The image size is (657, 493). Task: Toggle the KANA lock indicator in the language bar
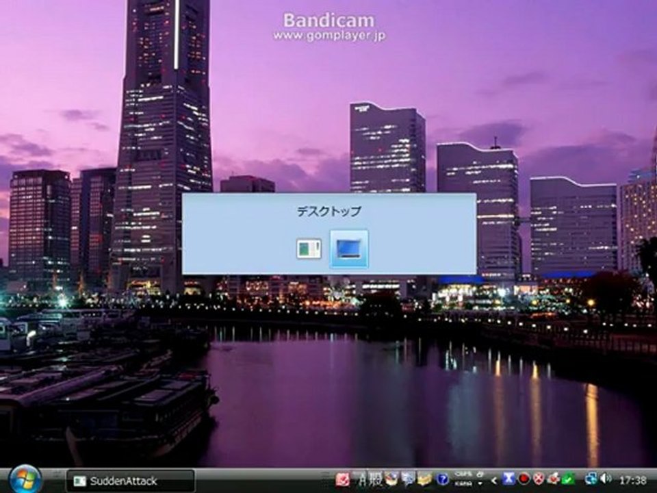pos(463,484)
